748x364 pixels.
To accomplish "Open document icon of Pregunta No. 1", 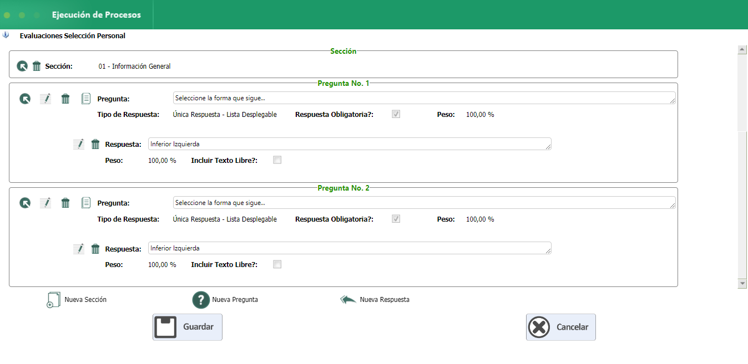I will pyautogui.click(x=86, y=99).
